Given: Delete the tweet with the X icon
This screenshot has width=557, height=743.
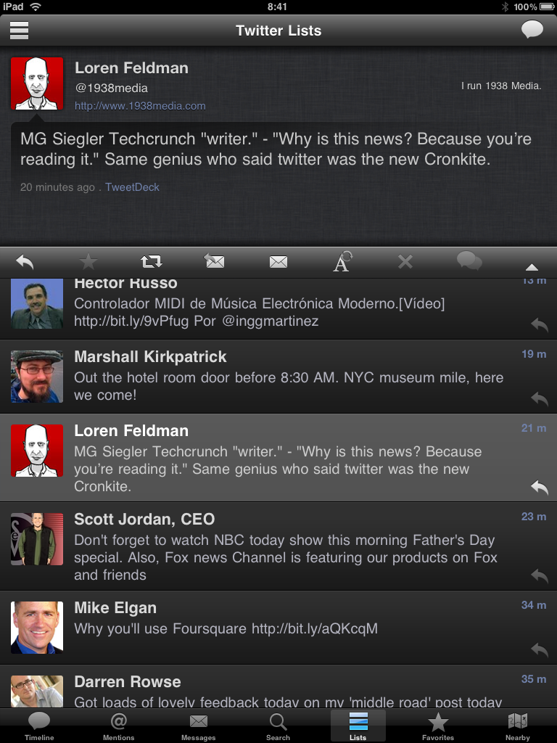Looking at the screenshot, I should coord(405,261).
